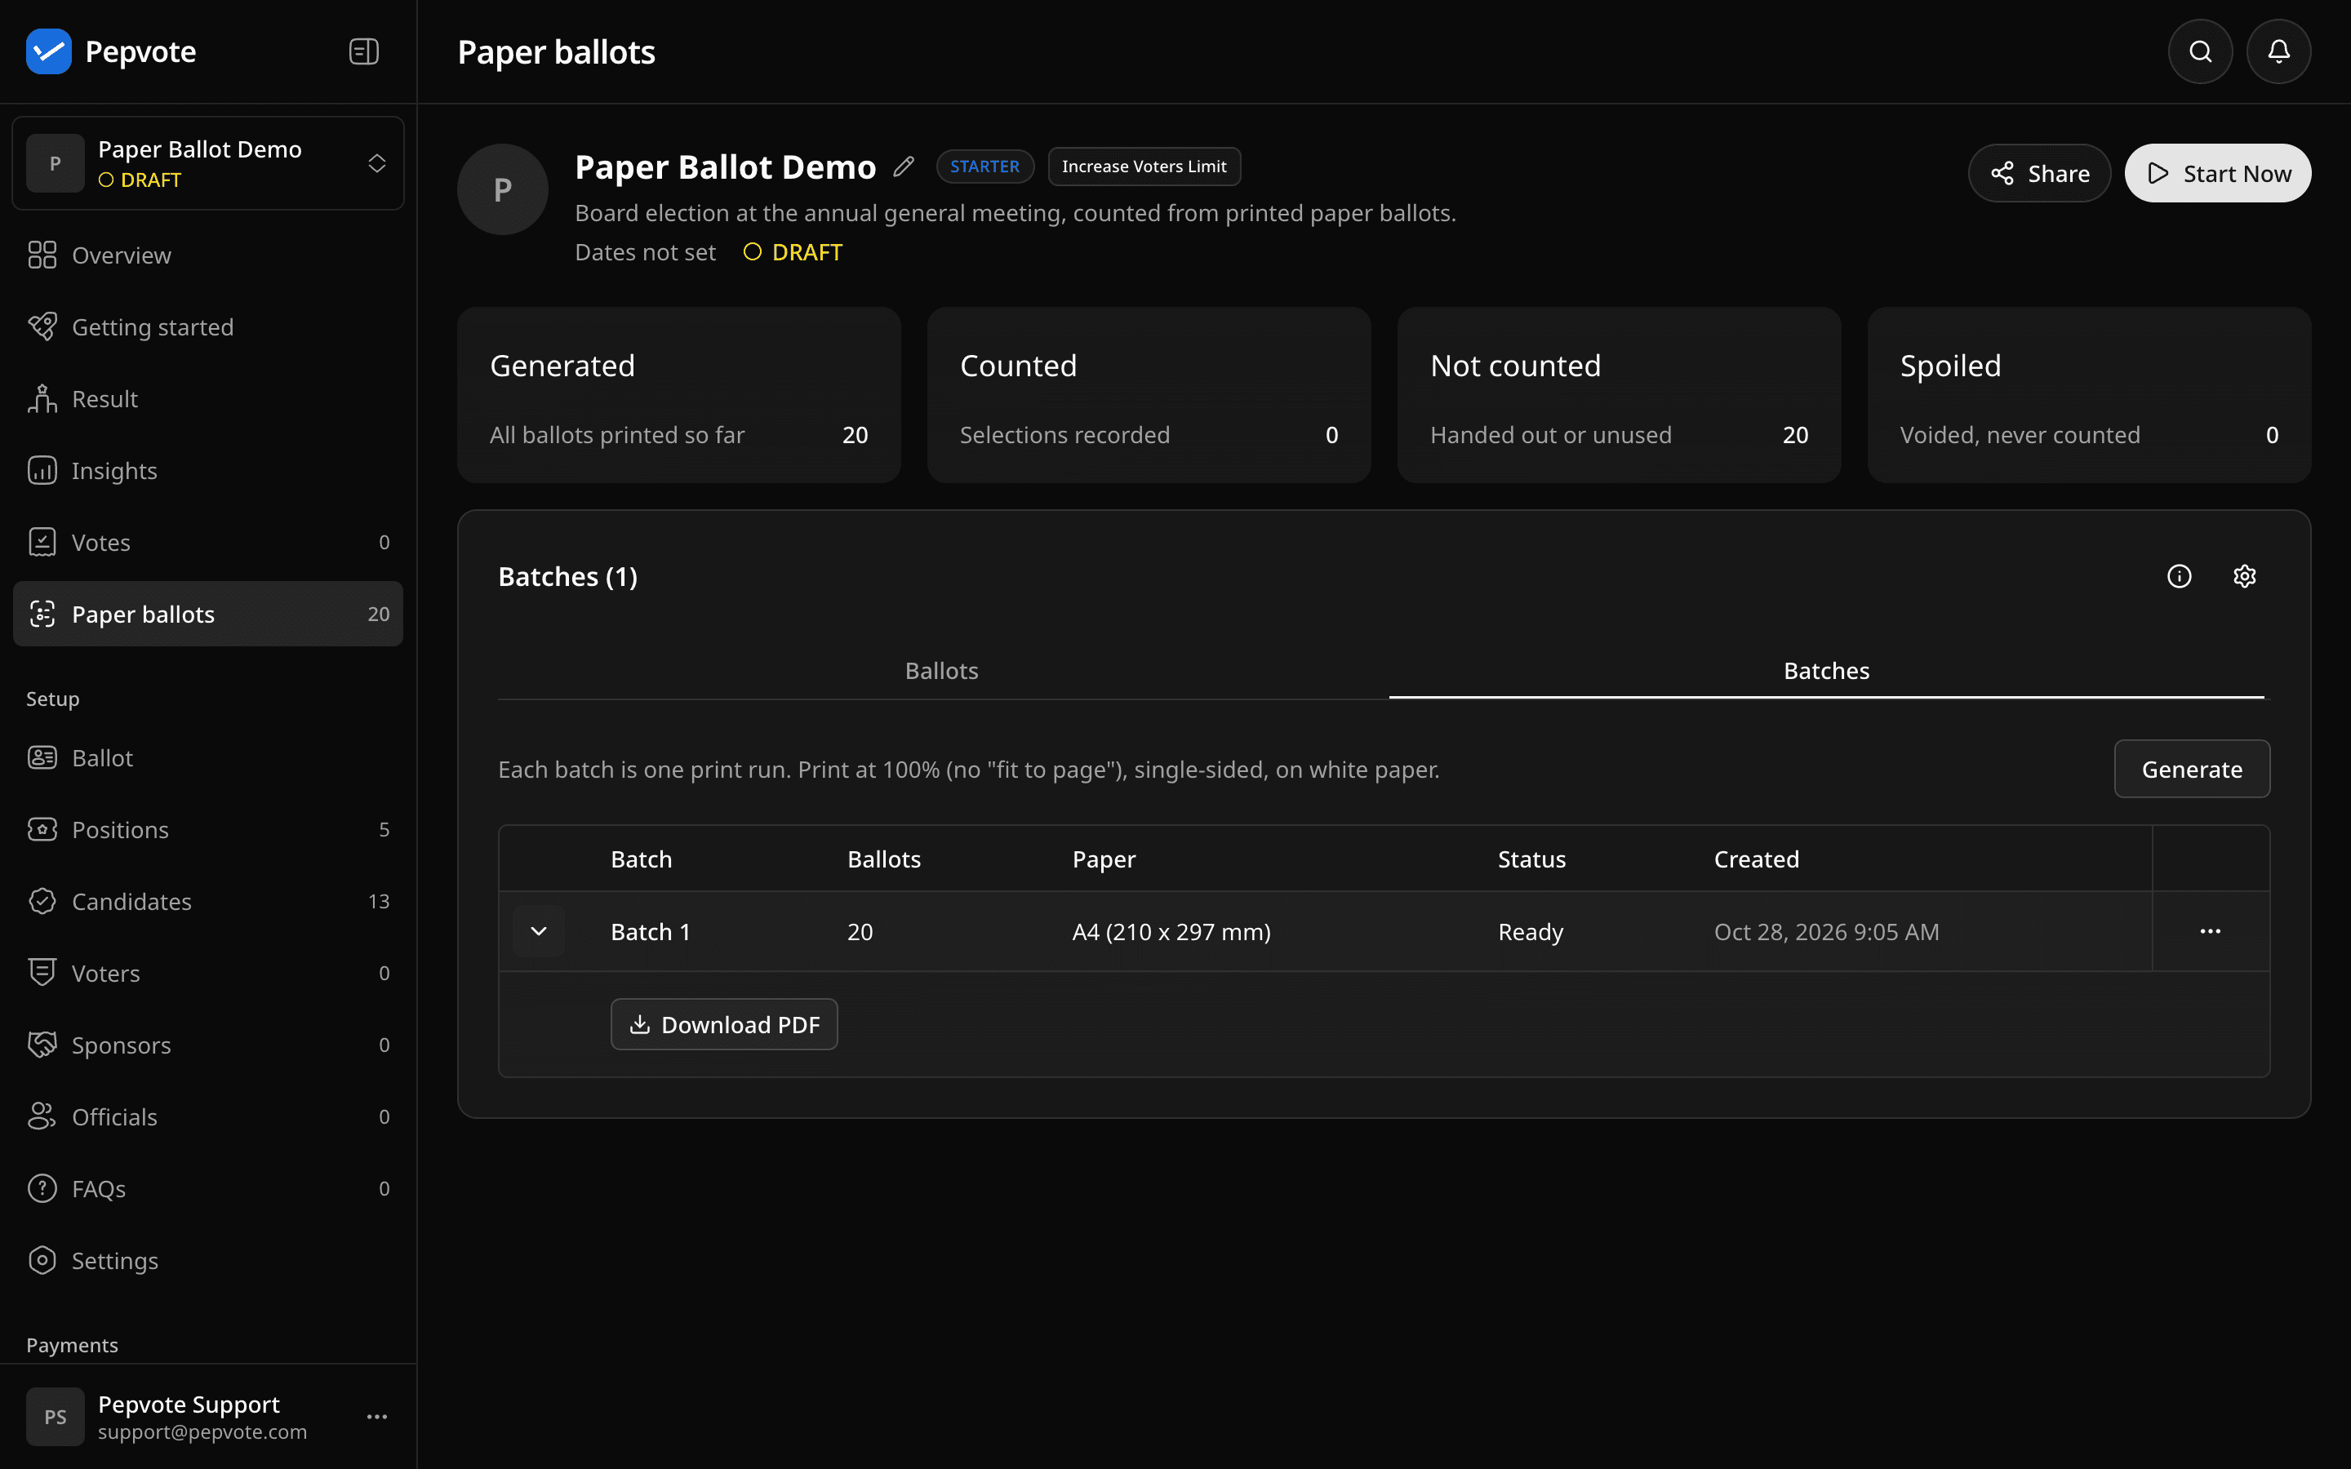This screenshot has height=1469, width=2351.
Task: Open Result page from sidebar
Action: 208,399
